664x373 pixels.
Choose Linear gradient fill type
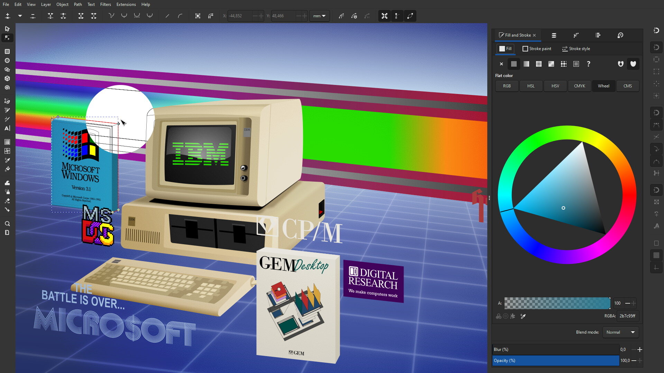click(x=526, y=64)
